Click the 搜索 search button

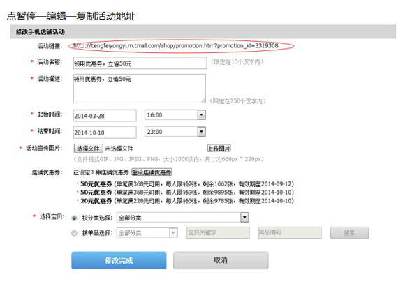coord(350,233)
